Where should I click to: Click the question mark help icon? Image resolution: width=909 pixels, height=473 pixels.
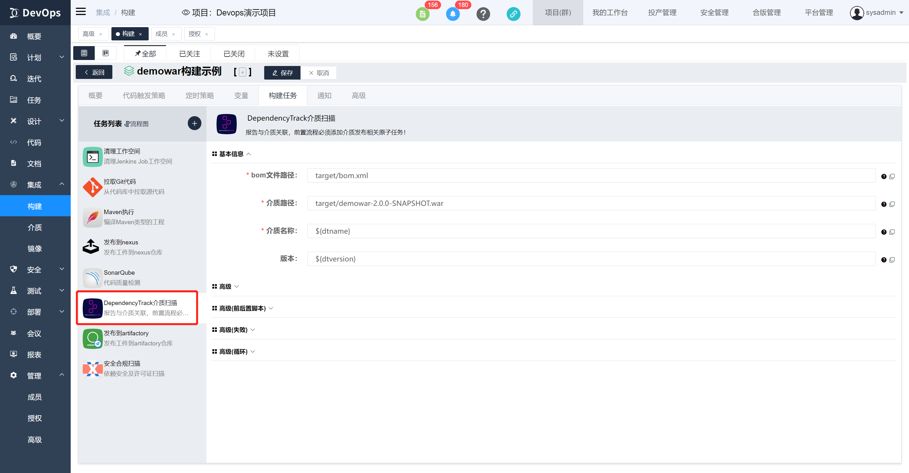tap(483, 14)
